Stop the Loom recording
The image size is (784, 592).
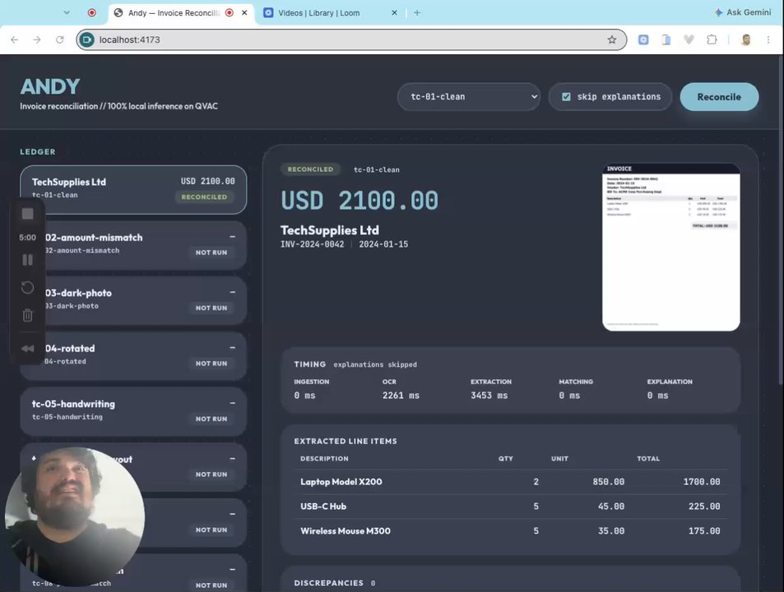(27, 214)
